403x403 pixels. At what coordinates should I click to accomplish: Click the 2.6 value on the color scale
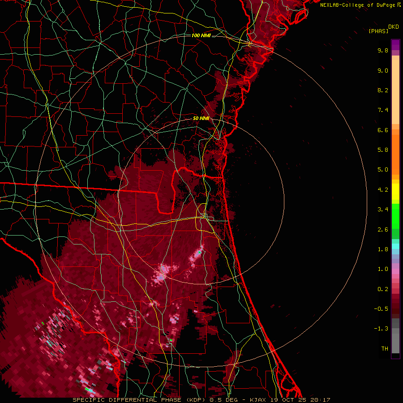point(383,230)
